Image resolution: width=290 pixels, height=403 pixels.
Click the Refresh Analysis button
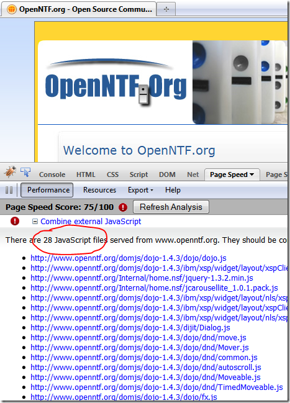(x=171, y=207)
